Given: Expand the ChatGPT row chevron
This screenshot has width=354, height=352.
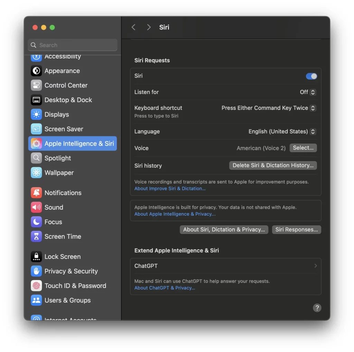Looking at the screenshot, I should pos(315,266).
